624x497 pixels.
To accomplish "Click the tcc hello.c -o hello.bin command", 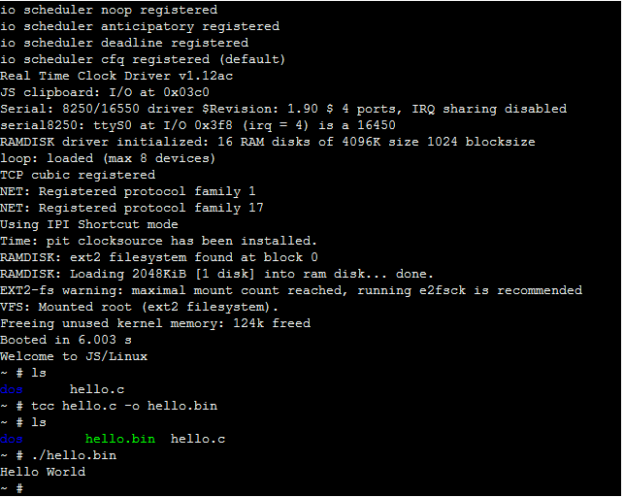I will pos(124,406).
